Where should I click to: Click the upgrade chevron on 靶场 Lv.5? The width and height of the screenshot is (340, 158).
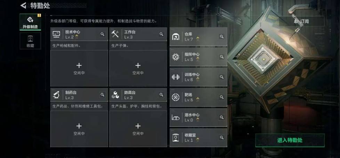click(x=198, y=100)
